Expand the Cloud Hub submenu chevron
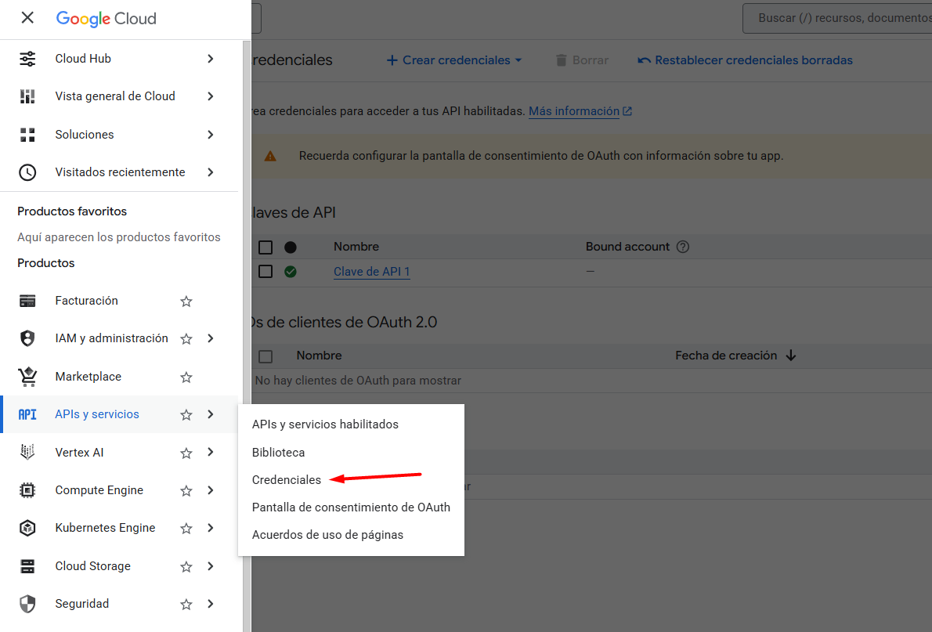 [211, 59]
